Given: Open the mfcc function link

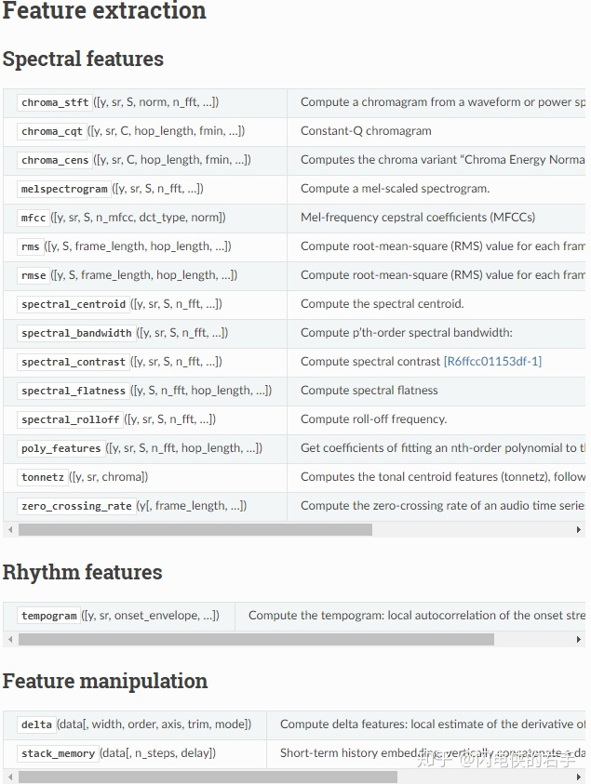Looking at the screenshot, I should coord(34,218).
